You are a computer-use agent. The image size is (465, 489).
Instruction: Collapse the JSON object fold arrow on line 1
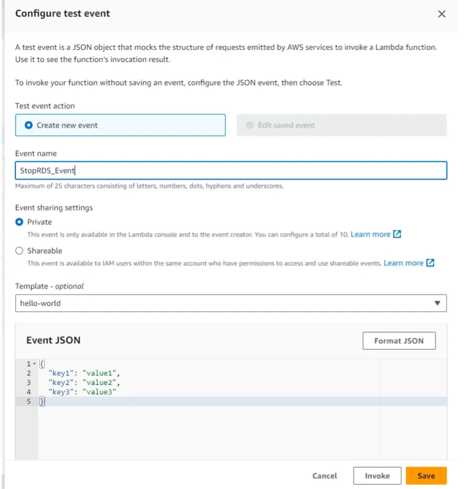point(34,364)
